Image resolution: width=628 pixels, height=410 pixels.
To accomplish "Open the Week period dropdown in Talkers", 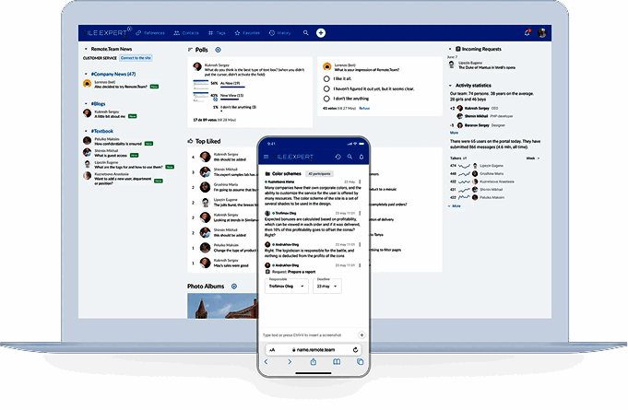I will click(x=533, y=158).
